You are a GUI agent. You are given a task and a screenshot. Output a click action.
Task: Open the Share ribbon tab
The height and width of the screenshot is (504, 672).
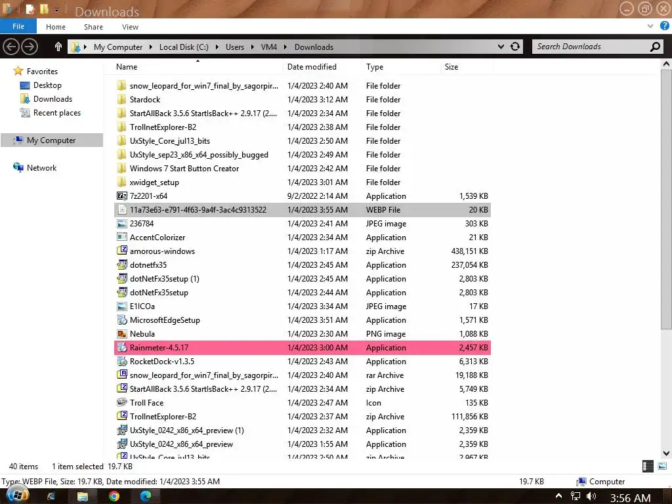(x=93, y=26)
